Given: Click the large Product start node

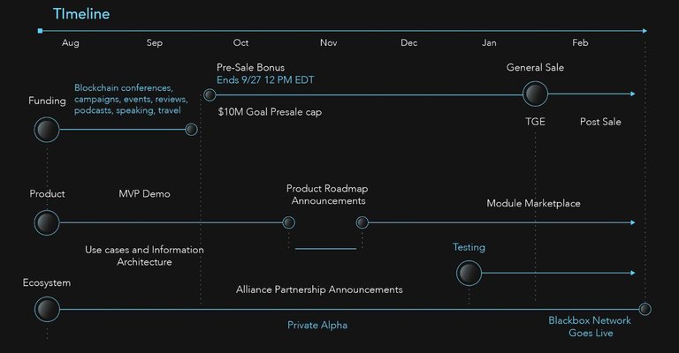Looking at the screenshot, I should (47, 223).
